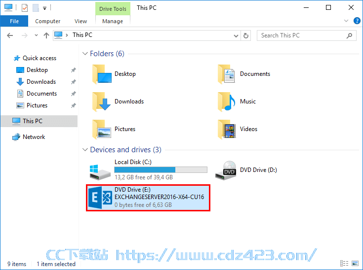Screen dimensions: 363x270
Task: Select the Music folder icon
Action: pyautogui.click(x=227, y=101)
